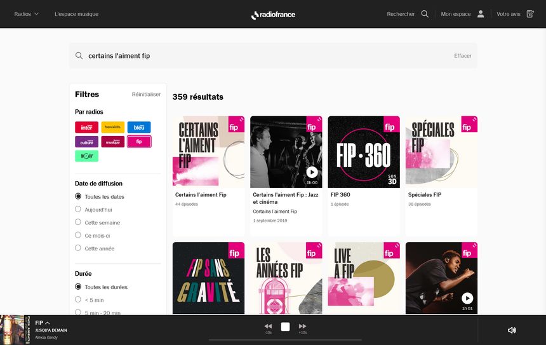Click Alexia Gredy artist name

click(46, 337)
